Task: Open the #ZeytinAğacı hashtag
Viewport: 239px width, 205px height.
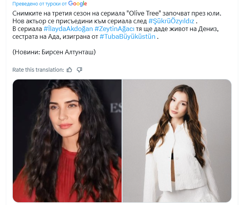Action: coord(115,29)
